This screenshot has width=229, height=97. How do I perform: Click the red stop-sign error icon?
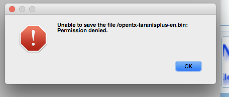pyautogui.click(x=33, y=38)
